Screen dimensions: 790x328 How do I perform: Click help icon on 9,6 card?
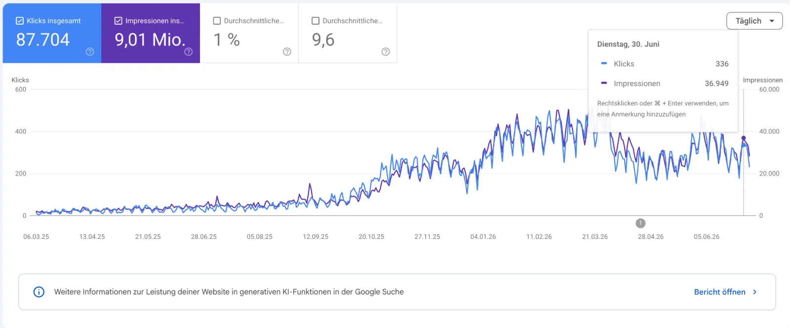click(x=386, y=52)
